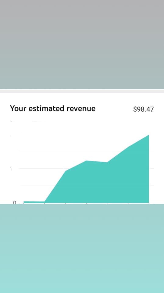Tap the topmost horizontal gridline of the chart

[x=86, y=134]
